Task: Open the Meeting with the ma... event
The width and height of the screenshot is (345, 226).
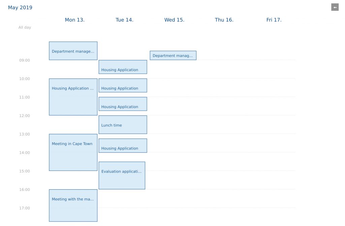Action: tap(73, 205)
